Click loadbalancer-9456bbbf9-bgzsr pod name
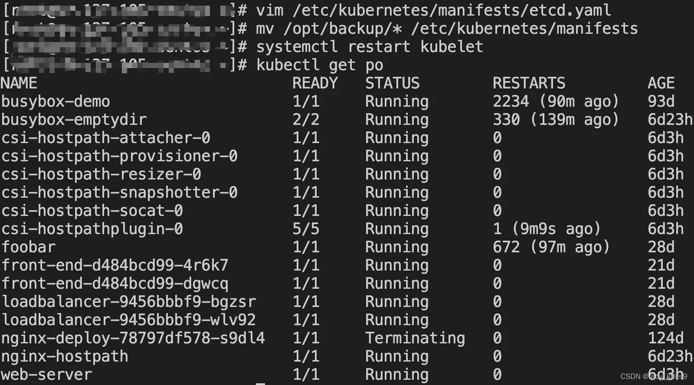This screenshot has height=385, width=694. tap(128, 302)
